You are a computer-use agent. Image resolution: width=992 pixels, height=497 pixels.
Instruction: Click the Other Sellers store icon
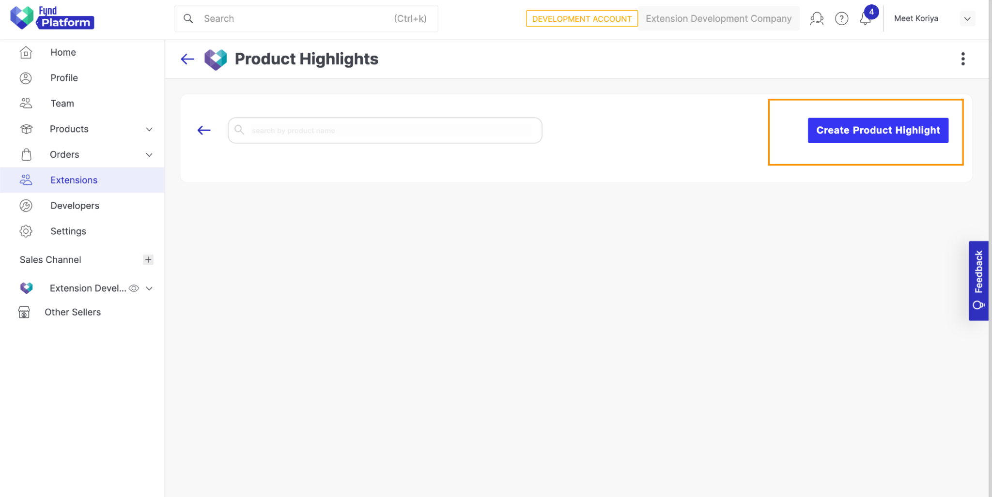(24, 312)
